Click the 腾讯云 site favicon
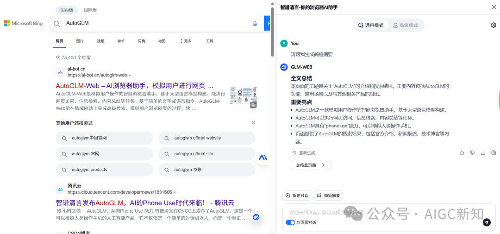Screen dimensions: 500x234 coord(60,190)
